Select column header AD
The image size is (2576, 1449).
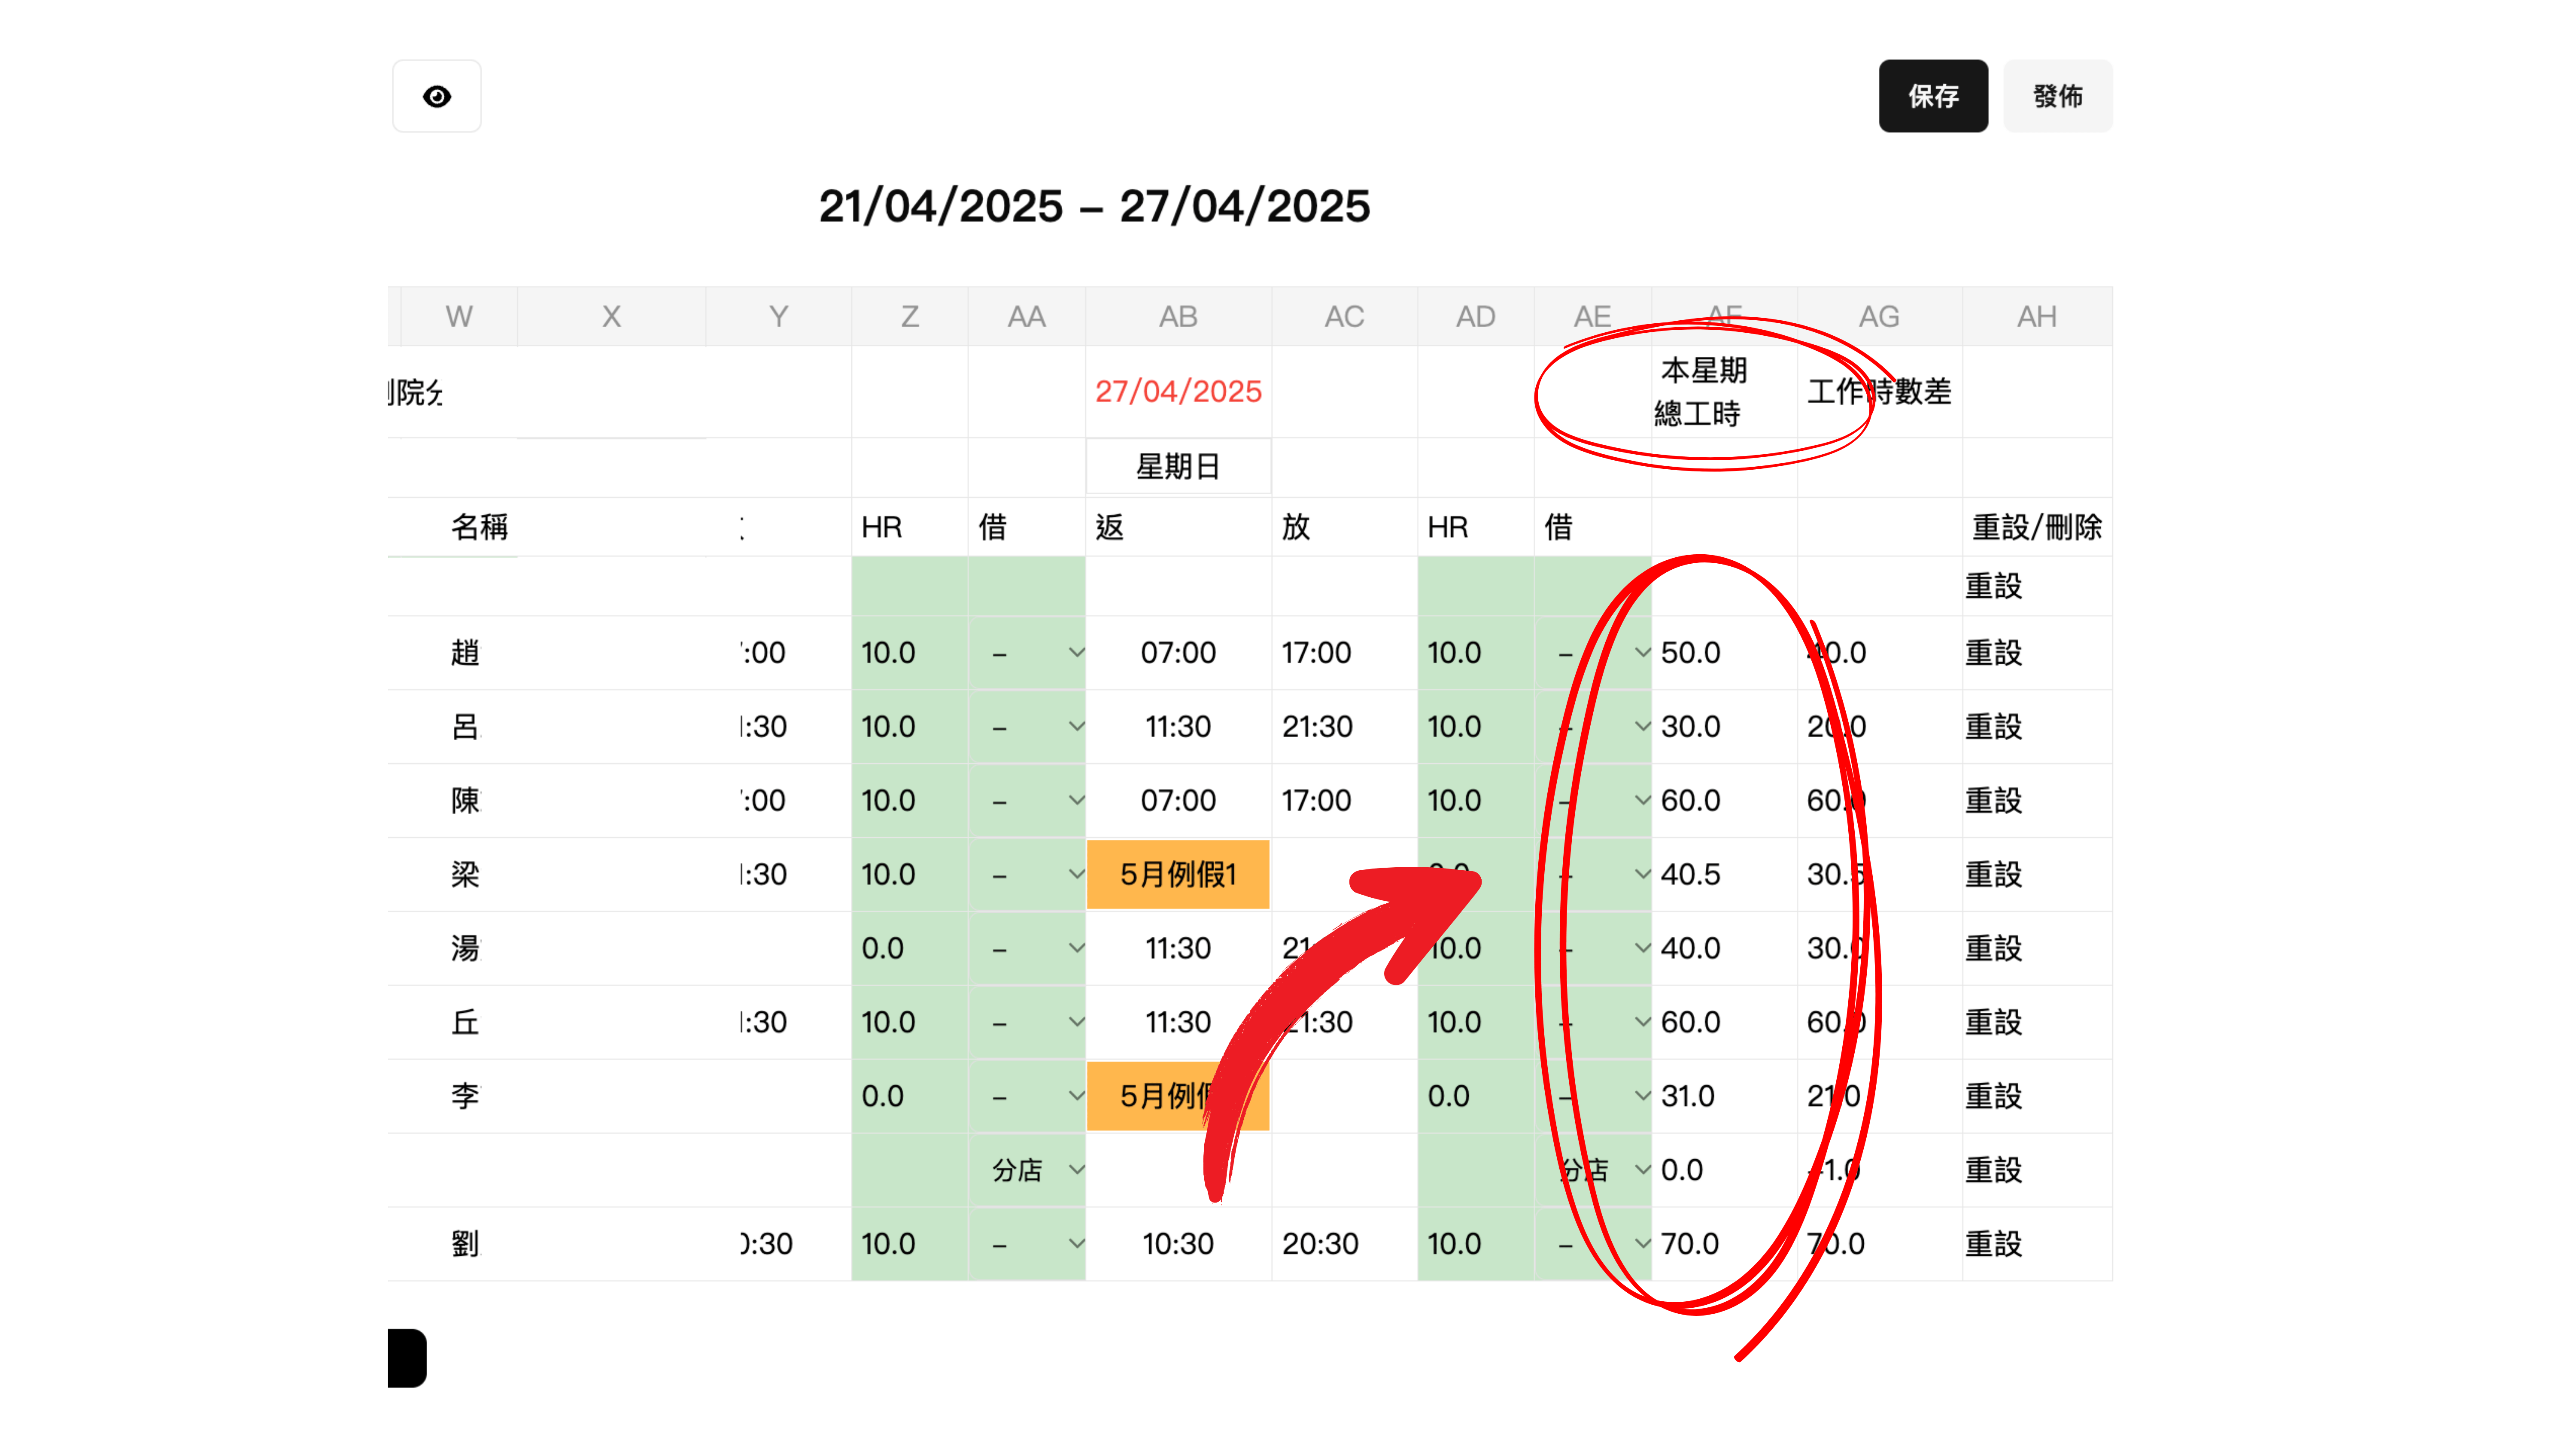tap(1475, 317)
